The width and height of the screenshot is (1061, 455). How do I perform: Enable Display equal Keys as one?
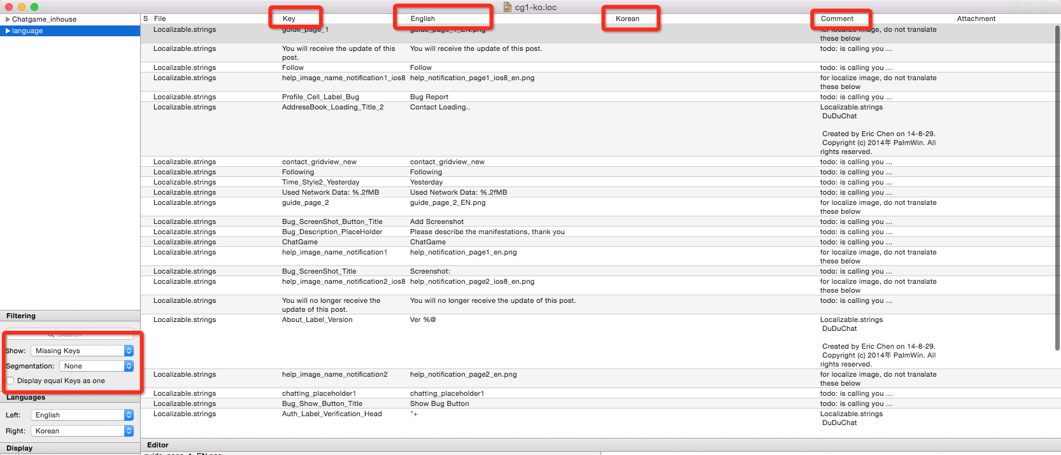(x=10, y=381)
